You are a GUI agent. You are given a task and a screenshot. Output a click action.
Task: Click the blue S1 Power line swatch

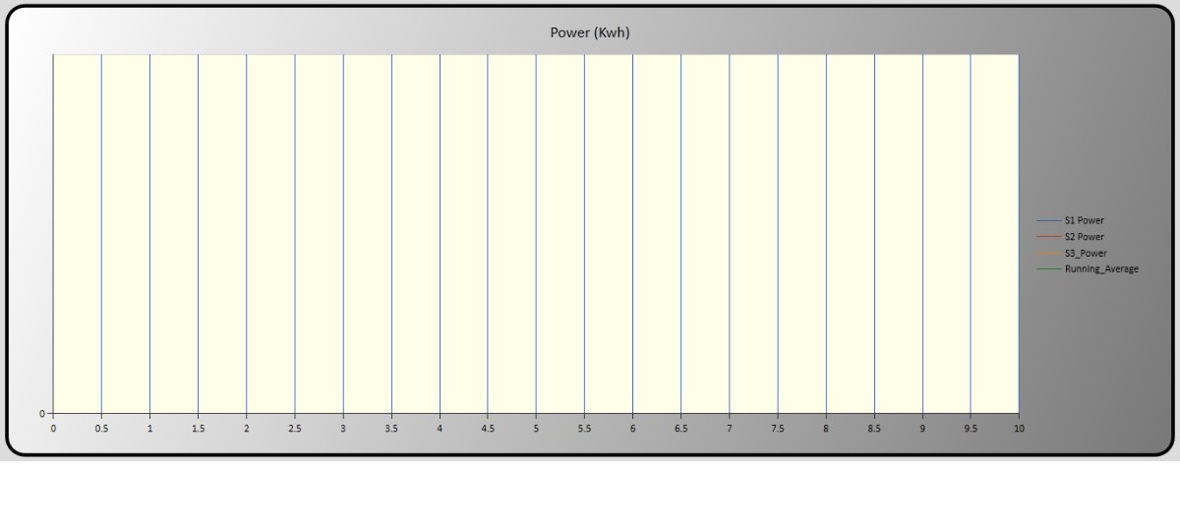click(x=1049, y=220)
